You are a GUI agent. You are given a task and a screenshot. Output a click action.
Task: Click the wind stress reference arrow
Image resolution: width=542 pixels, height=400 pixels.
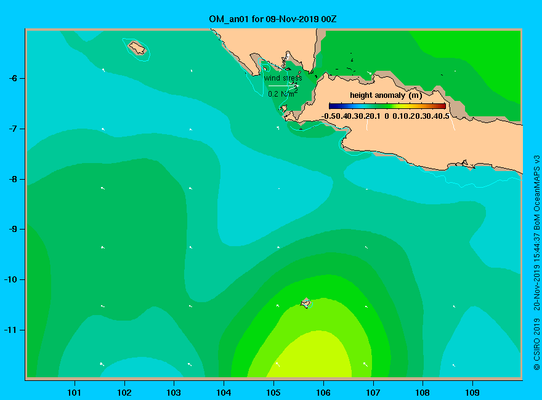coord(283,86)
